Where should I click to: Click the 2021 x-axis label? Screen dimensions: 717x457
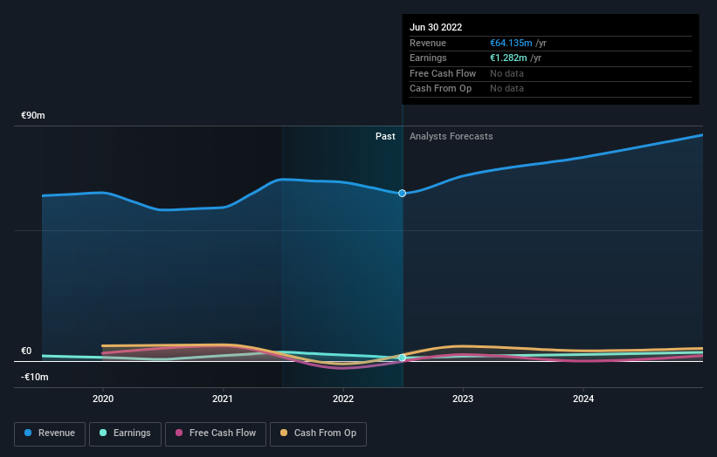point(223,399)
